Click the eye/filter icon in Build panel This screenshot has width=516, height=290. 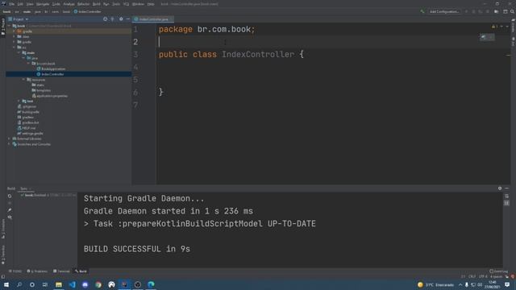point(10,217)
